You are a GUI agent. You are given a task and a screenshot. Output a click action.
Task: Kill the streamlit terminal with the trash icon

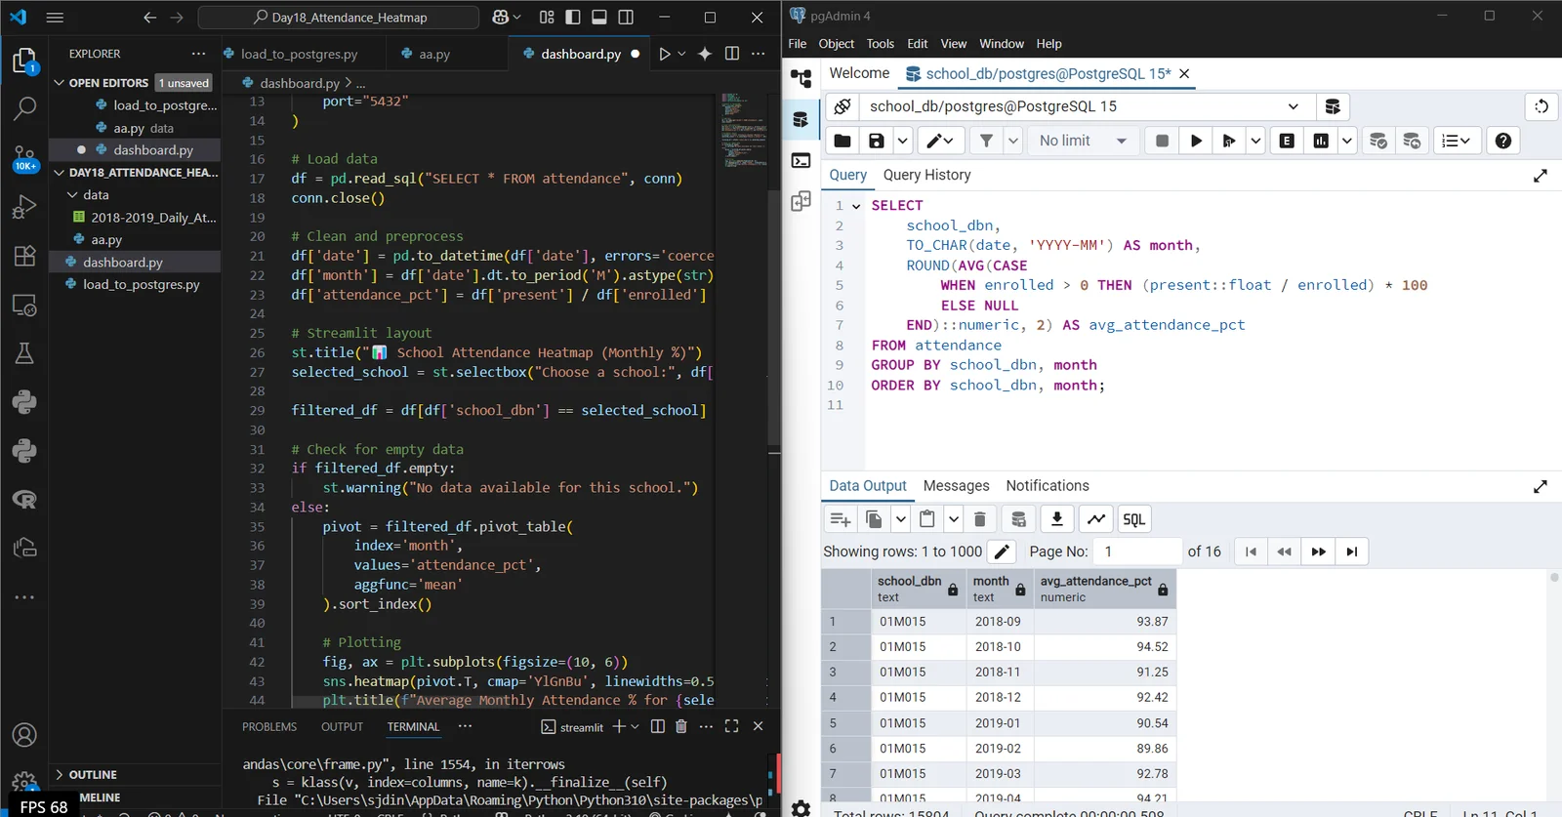click(x=681, y=726)
